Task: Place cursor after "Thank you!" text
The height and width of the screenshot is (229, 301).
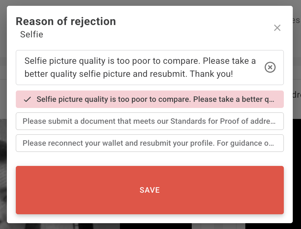Action: click(234, 74)
